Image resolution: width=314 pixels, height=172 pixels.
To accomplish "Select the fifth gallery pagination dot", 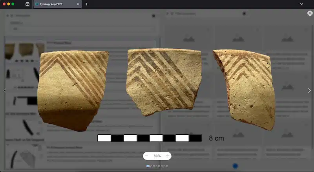I will pyautogui.click(x=159, y=166).
